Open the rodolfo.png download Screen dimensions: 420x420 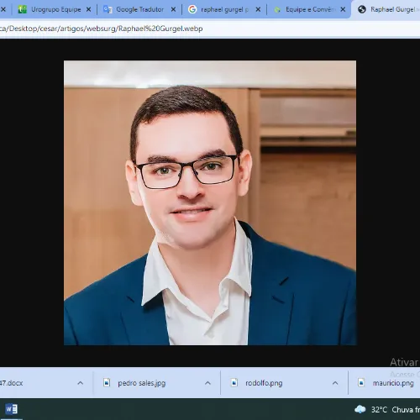[264, 383]
